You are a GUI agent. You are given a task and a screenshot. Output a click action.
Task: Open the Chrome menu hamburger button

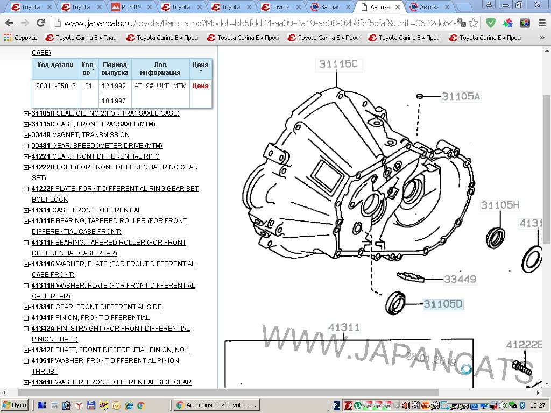coord(541,23)
